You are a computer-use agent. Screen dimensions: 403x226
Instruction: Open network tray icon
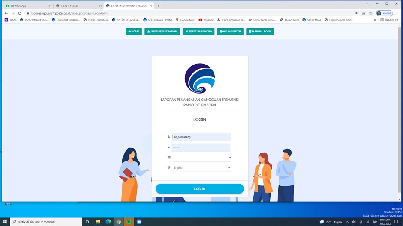tap(367, 222)
